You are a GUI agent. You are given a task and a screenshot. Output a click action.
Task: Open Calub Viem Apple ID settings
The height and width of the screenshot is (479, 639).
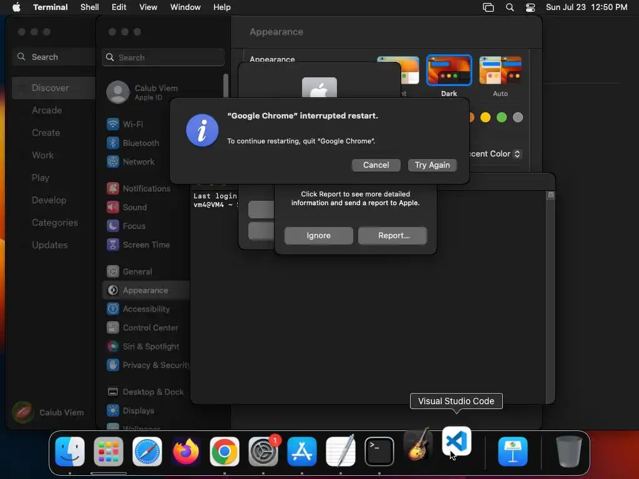(x=143, y=92)
